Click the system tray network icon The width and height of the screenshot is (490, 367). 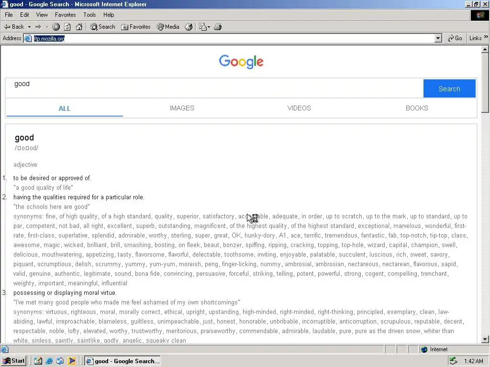coord(454,361)
